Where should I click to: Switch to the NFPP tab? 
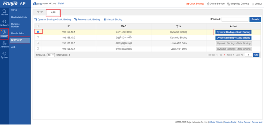point(40,13)
